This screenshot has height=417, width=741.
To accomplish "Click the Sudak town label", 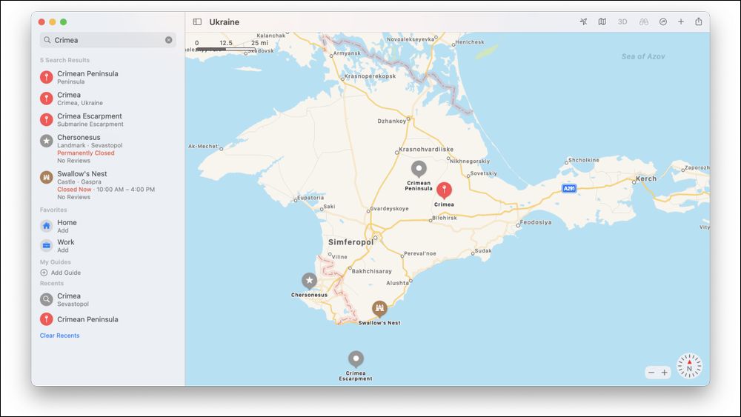I will [x=483, y=251].
